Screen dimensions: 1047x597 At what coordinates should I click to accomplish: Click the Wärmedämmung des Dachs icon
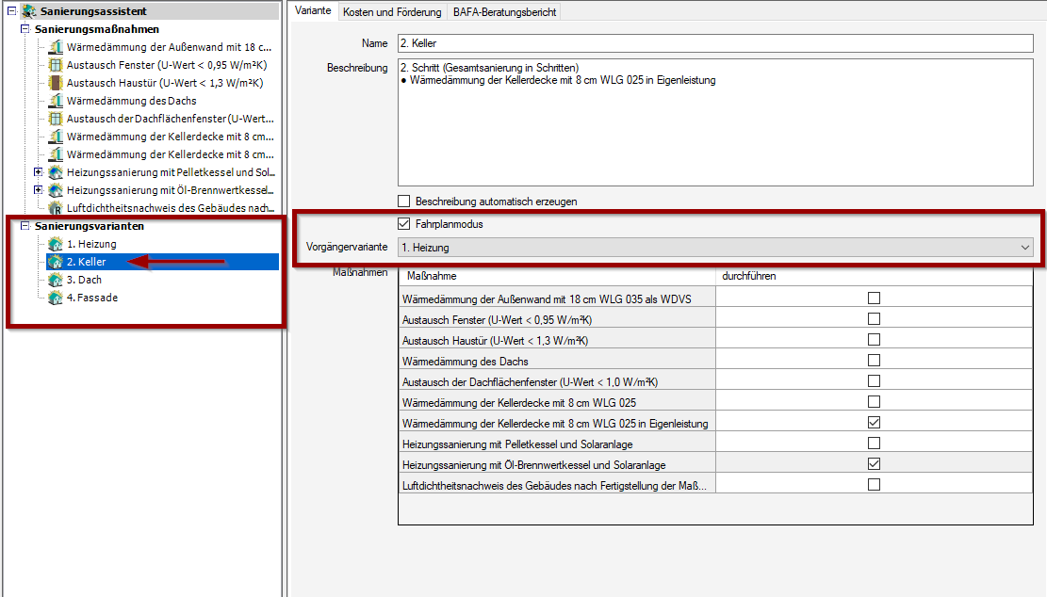[x=56, y=101]
